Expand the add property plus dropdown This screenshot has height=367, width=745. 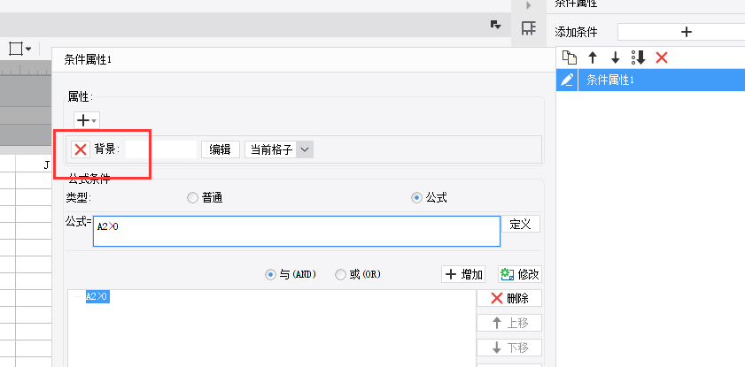coord(86,119)
